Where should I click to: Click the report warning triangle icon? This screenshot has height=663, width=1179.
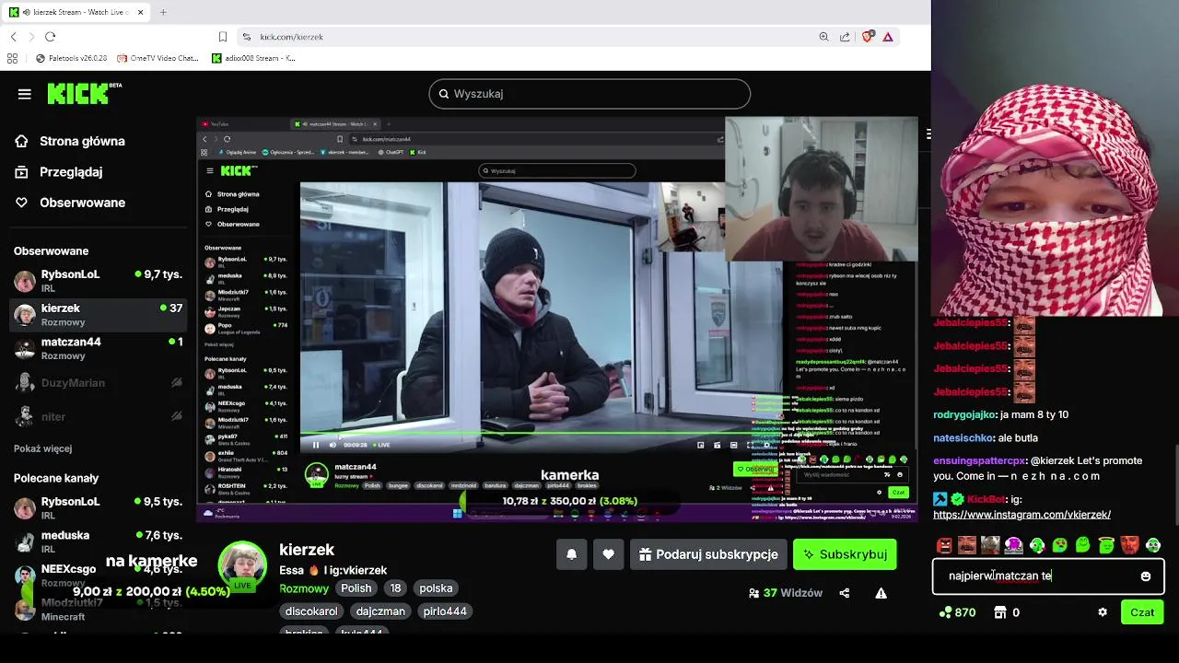tap(881, 593)
